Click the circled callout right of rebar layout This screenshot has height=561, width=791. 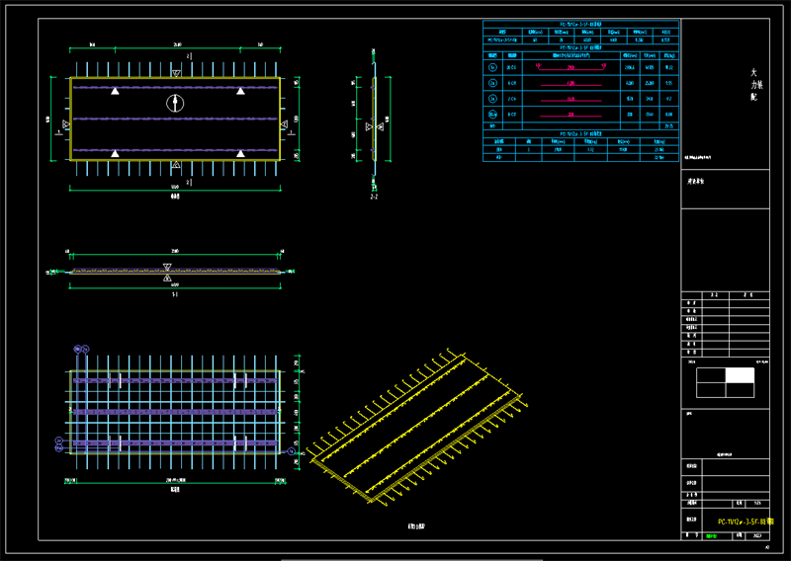coord(291,451)
